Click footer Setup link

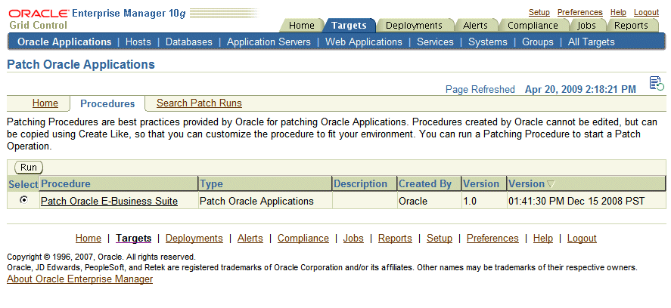pyautogui.click(x=440, y=238)
